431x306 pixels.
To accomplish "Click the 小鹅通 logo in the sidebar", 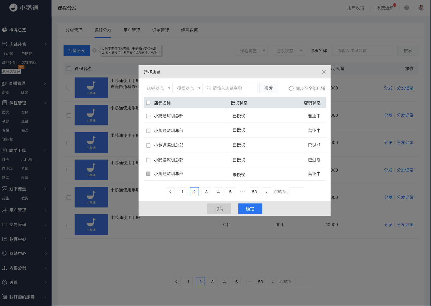I will [24, 8].
